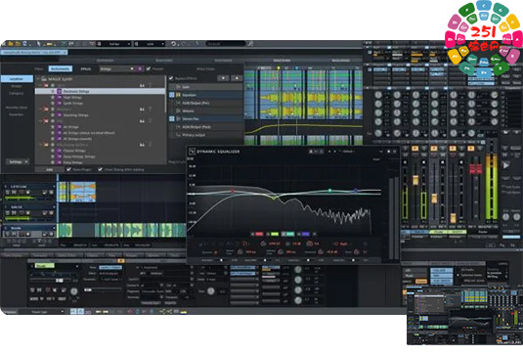Select the yellow-green EQ band node
The width and height of the screenshot is (523, 355).
[274, 198]
